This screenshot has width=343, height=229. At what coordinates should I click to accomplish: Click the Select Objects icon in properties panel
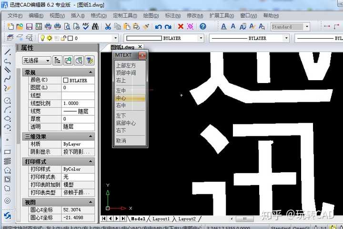tap(79, 60)
